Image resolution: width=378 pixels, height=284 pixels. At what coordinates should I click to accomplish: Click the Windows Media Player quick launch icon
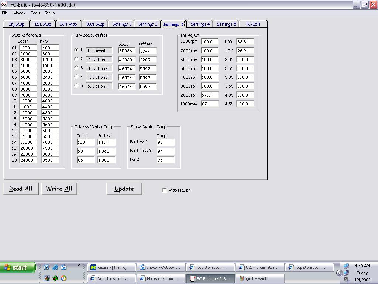tap(63, 278)
